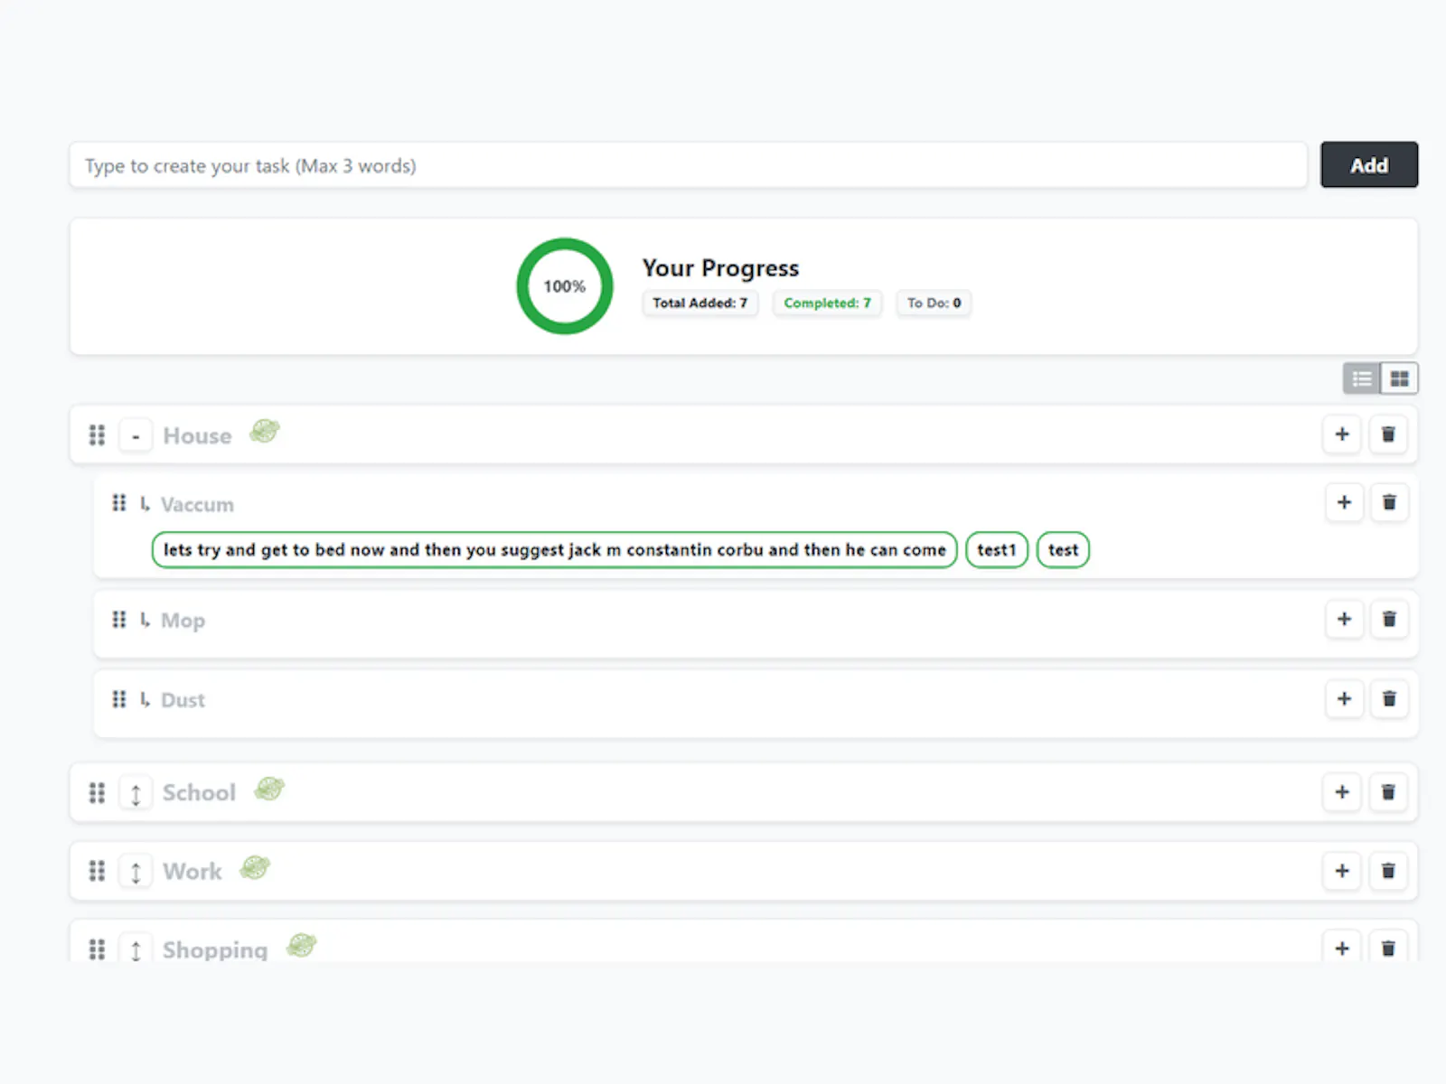Grab the Mop row drag handle
The height and width of the screenshot is (1084, 1446).
pos(119,620)
